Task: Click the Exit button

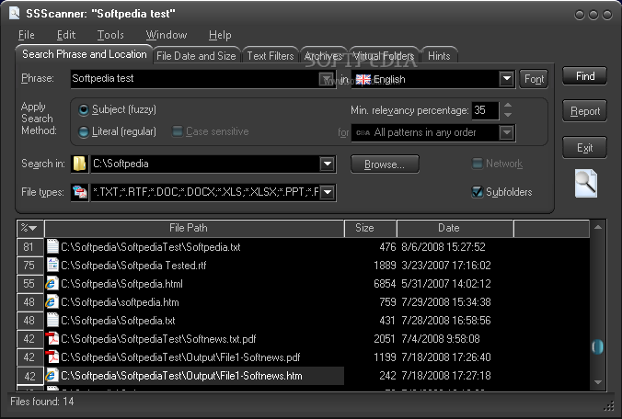Action: click(x=584, y=148)
